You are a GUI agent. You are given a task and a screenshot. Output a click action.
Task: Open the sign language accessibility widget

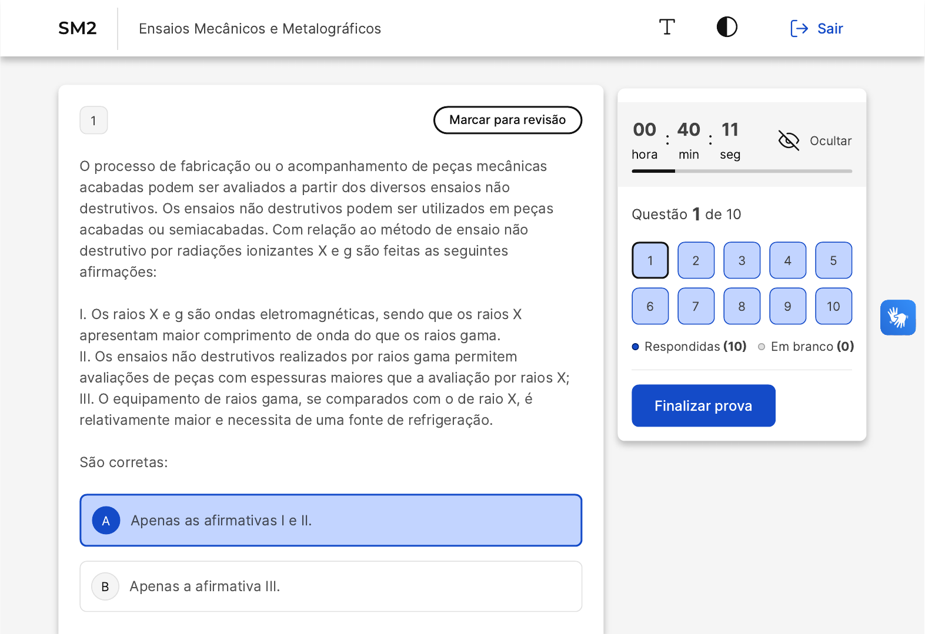pyautogui.click(x=897, y=317)
